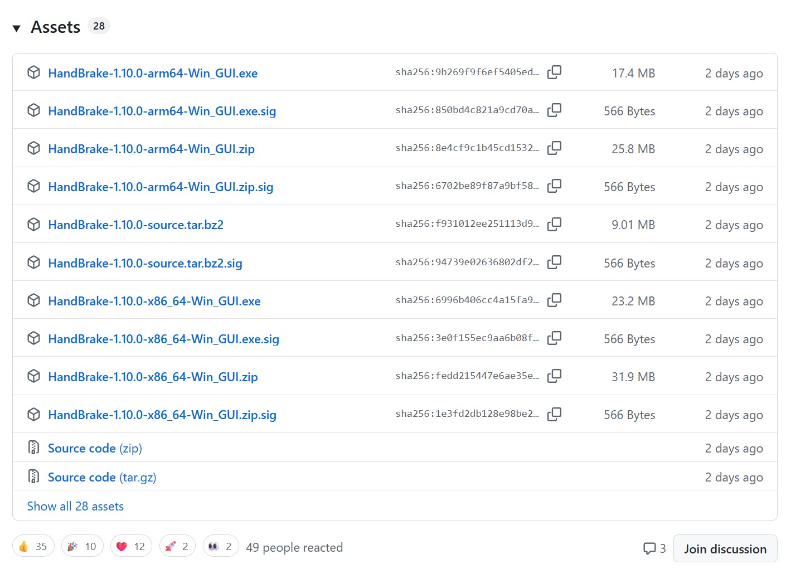Copy SHA256 for x86_64-Win_GUI.exe
This screenshot has width=786, height=574.
(x=554, y=300)
